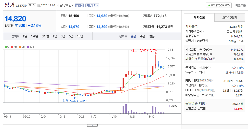Click the 코스닥 market badge
249x129 pixels.
tap(32, 5)
